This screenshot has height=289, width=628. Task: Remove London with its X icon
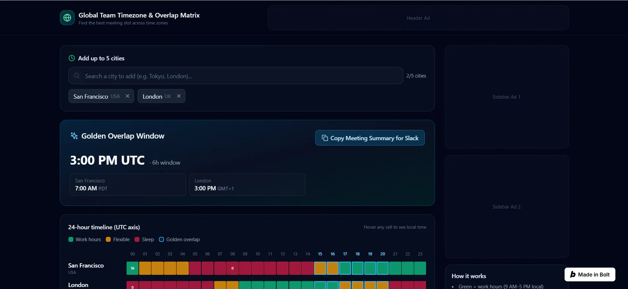click(179, 96)
